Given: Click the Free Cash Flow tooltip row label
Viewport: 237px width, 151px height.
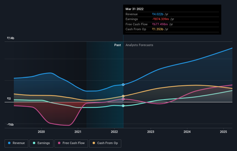Looking at the screenshot, I should [137, 24].
